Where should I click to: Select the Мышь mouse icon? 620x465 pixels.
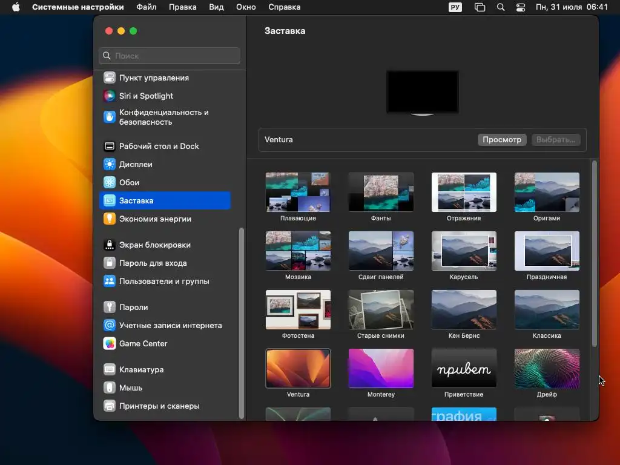pos(110,387)
